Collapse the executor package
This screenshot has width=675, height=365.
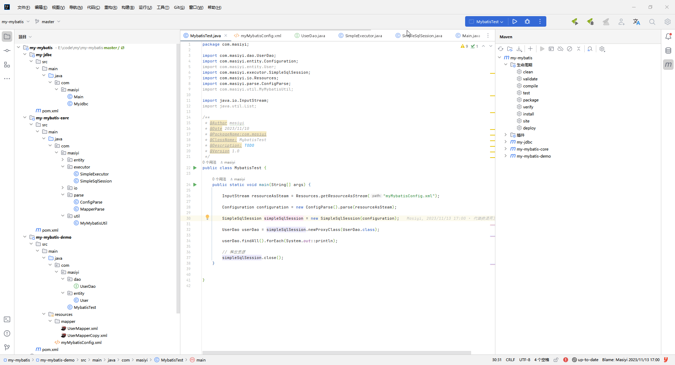point(63,167)
